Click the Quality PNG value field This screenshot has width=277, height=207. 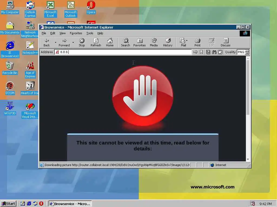pos(241,52)
